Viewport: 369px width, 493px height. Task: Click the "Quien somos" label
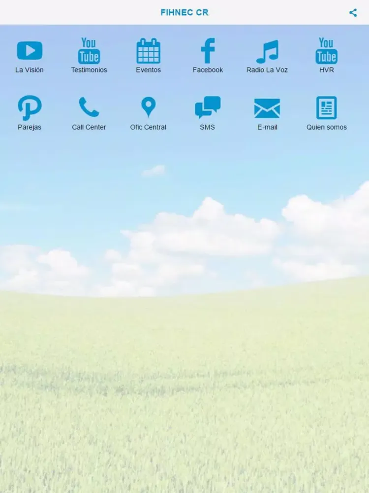[x=326, y=127]
